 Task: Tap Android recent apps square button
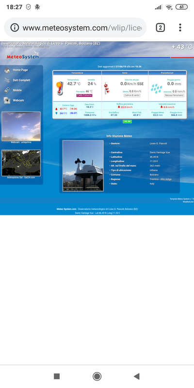57,376
